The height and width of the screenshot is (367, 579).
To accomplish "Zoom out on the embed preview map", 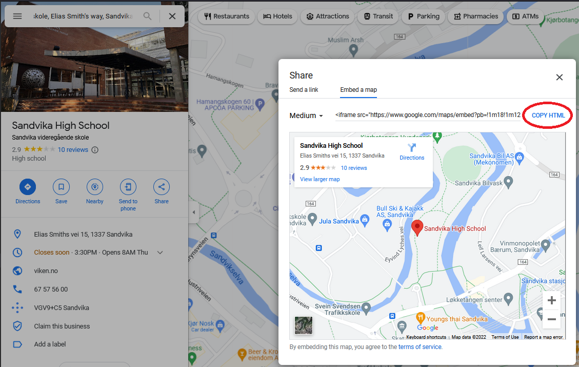I will (552, 319).
